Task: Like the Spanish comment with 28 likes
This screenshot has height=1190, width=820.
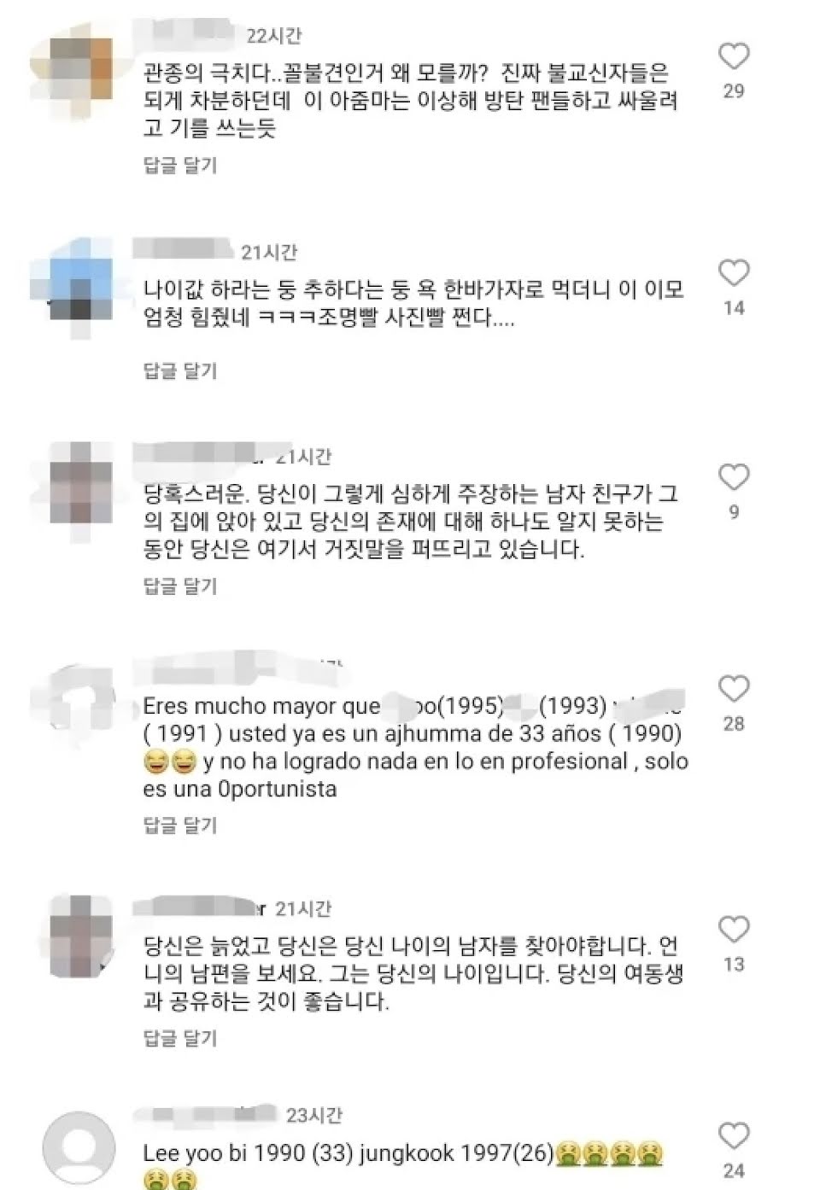Action: click(734, 689)
